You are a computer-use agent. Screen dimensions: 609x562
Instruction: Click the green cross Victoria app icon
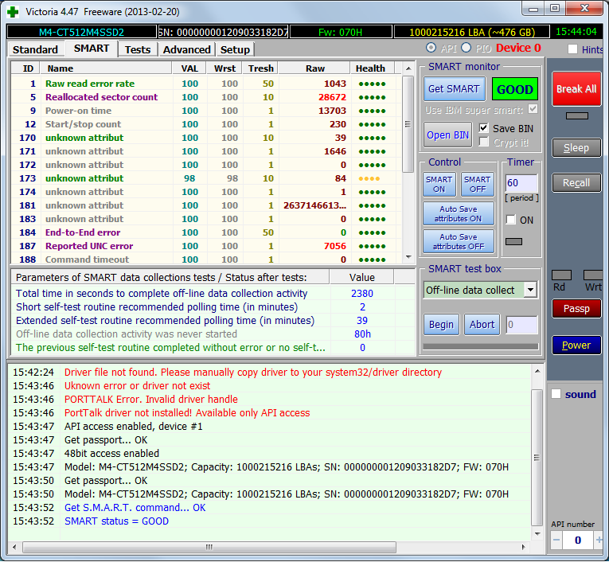click(13, 12)
